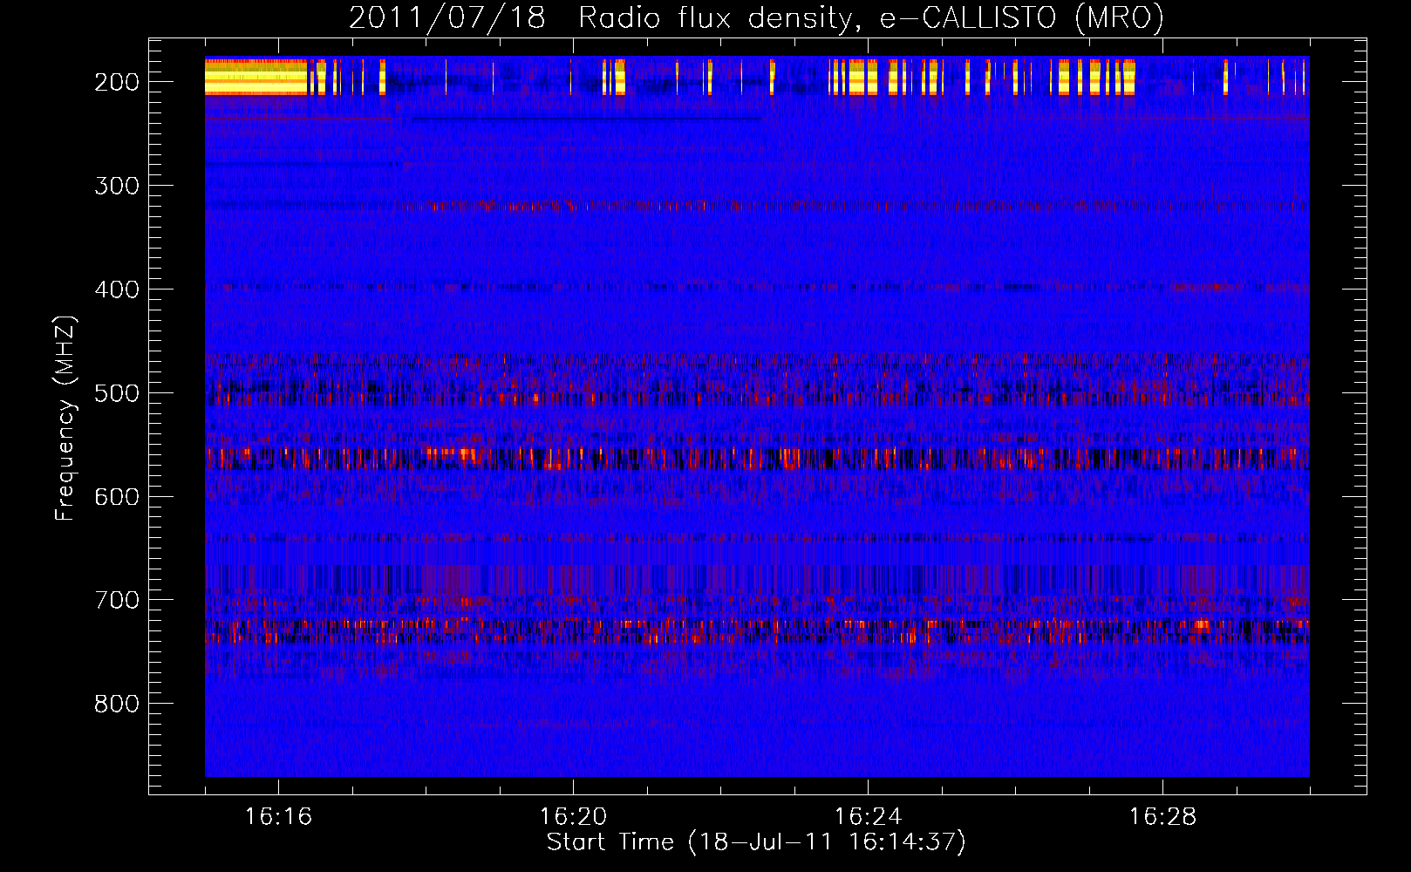Image resolution: width=1411 pixels, height=872 pixels.
Task: Click the 16:16 time tick label
Action: [x=278, y=817]
